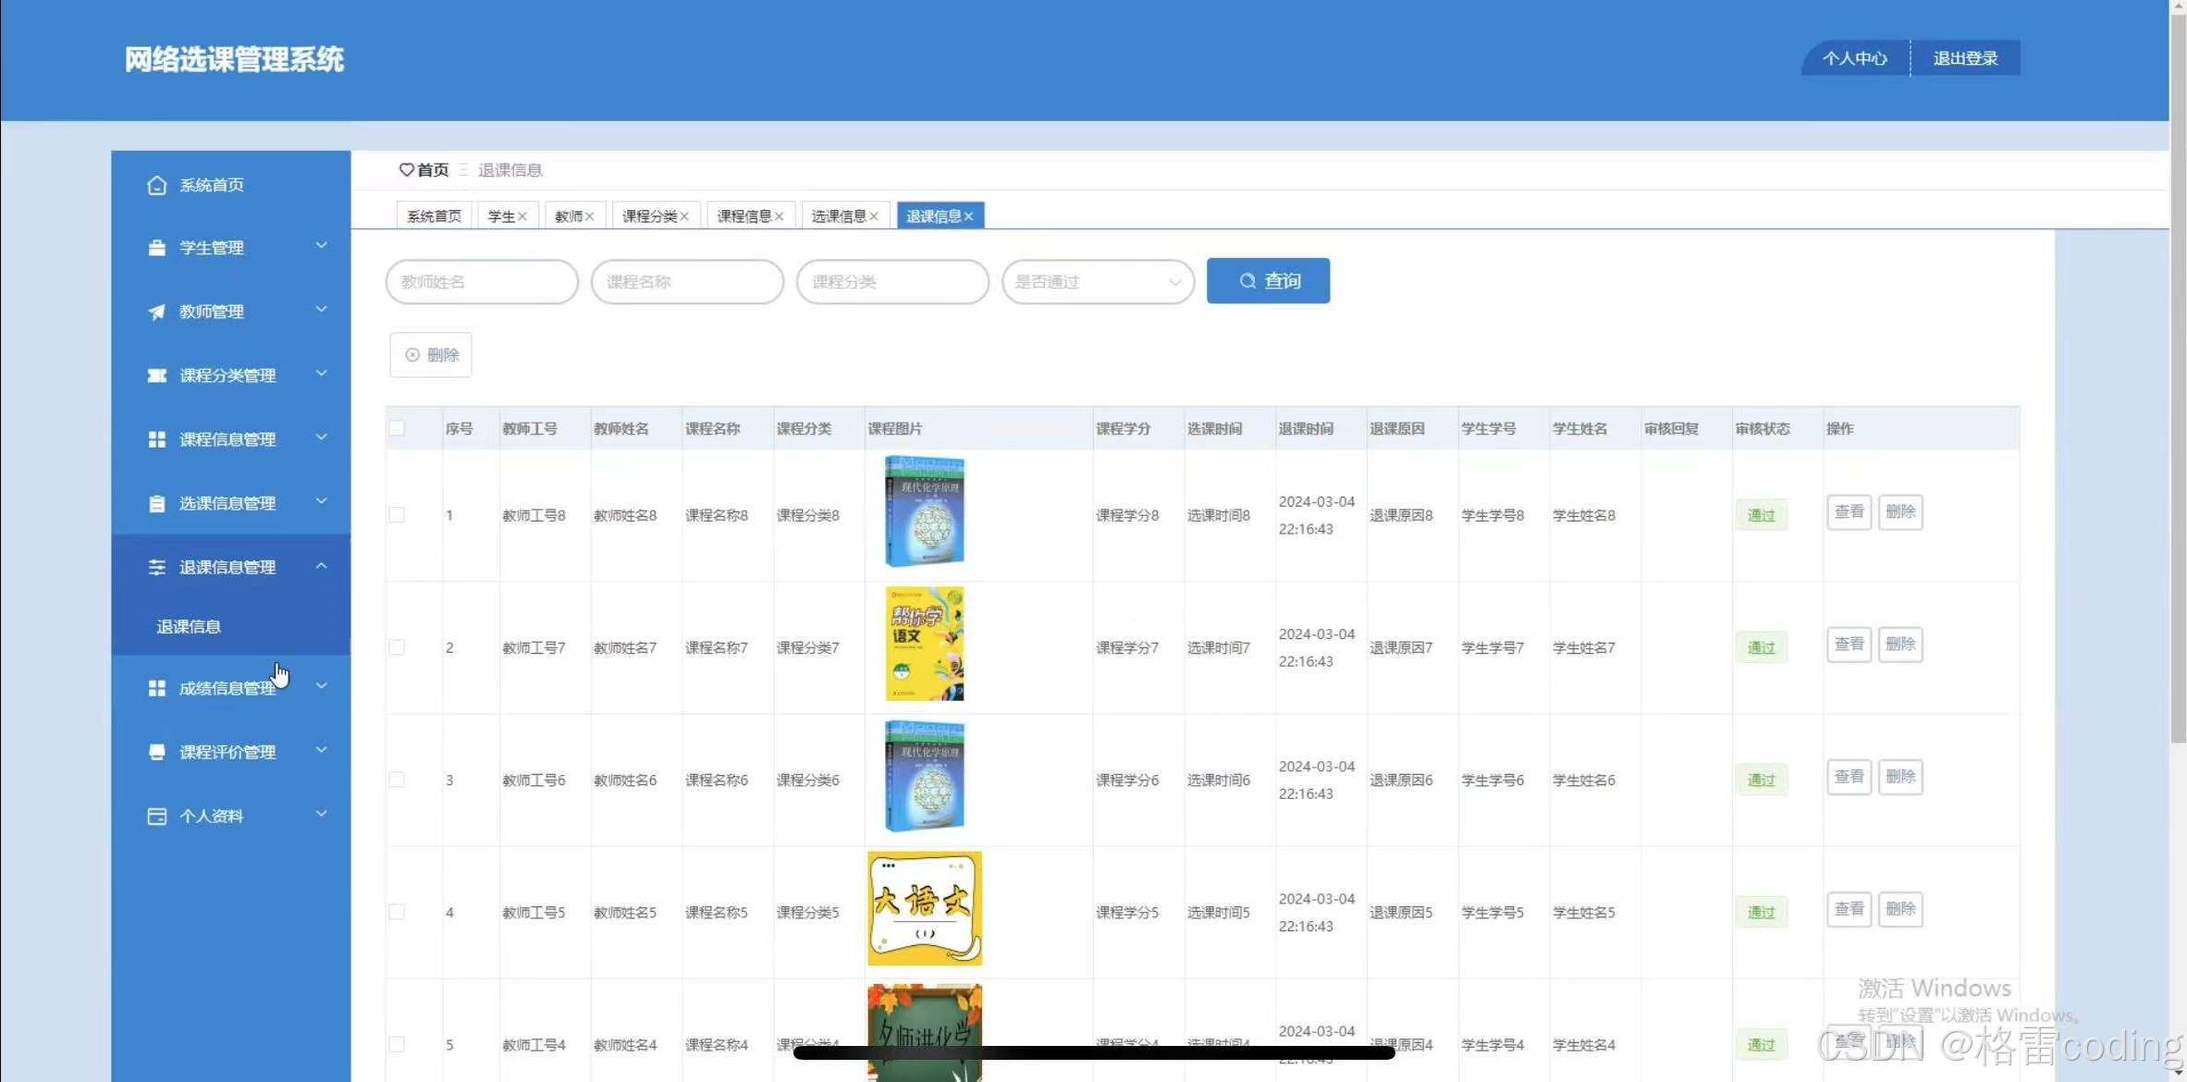Check the checkbox for row 1
Screen dimensions: 2187x1082
[397, 515]
